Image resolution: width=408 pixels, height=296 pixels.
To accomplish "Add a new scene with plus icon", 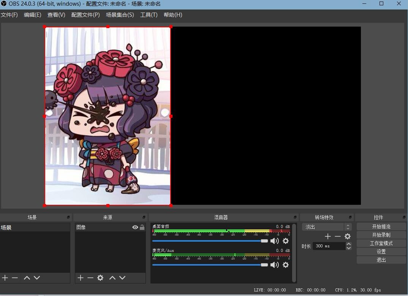I will (5, 278).
